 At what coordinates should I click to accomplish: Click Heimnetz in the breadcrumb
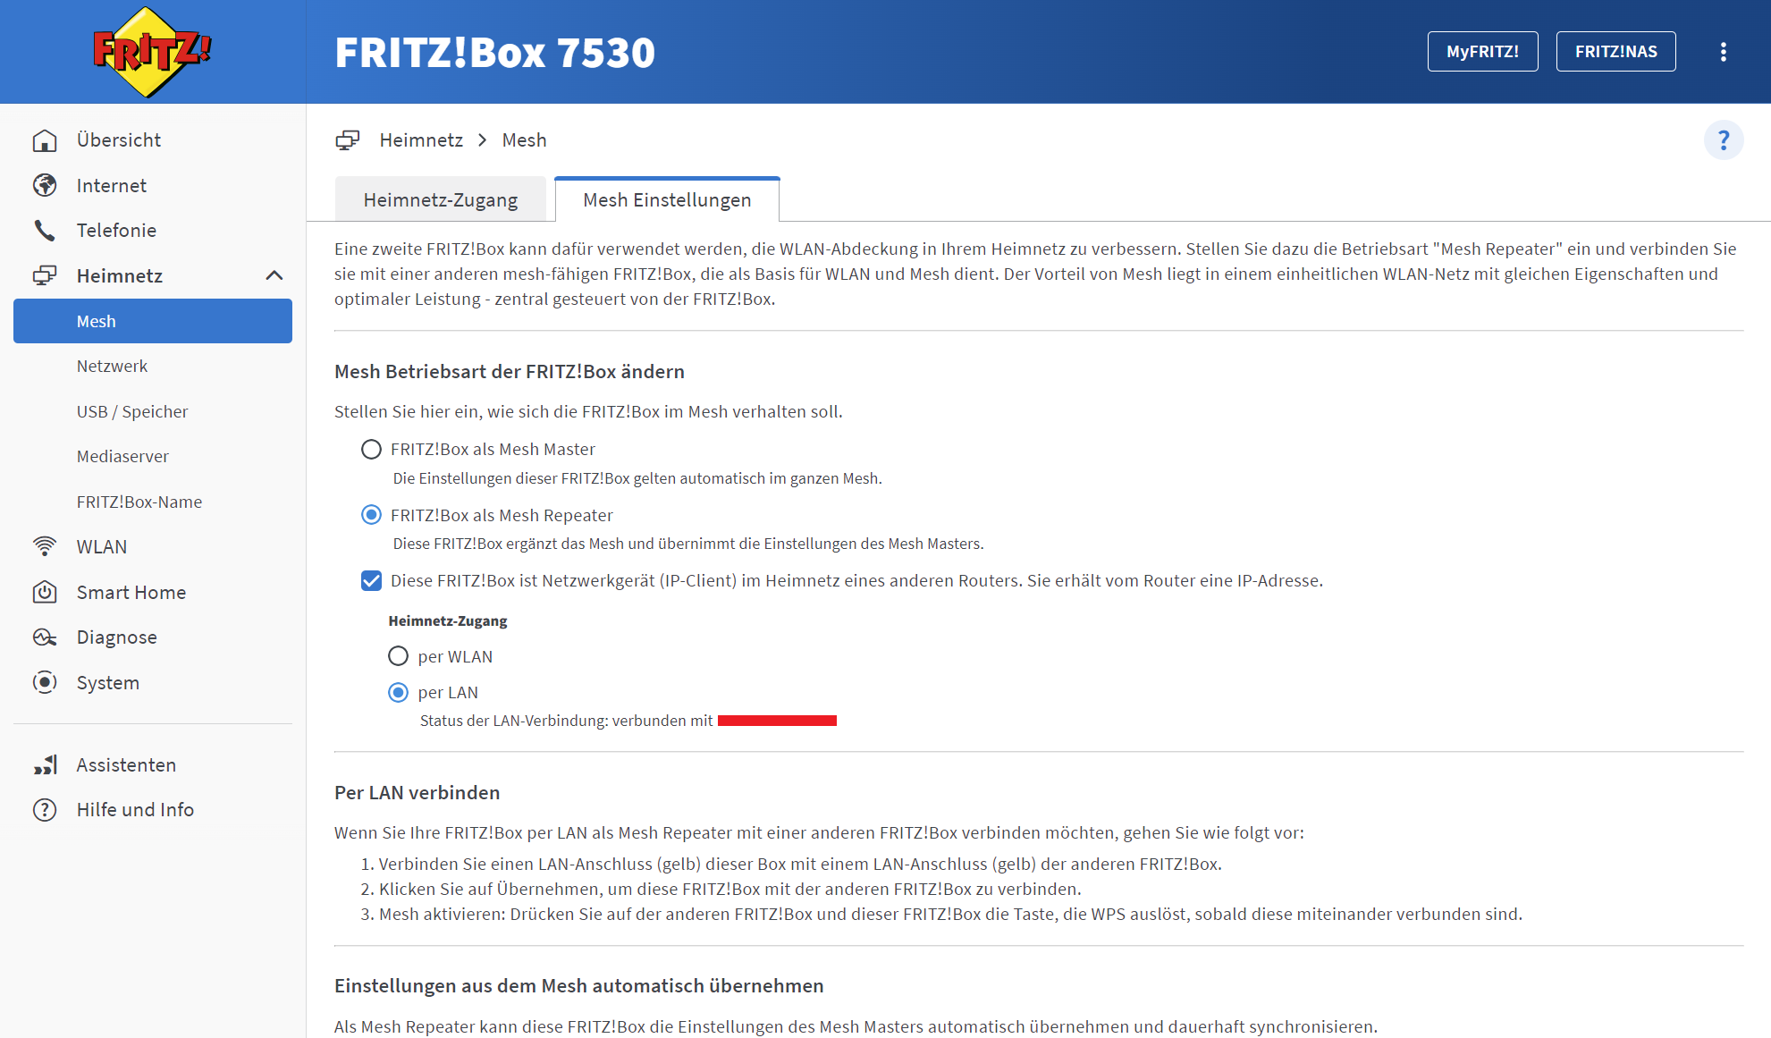[421, 140]
